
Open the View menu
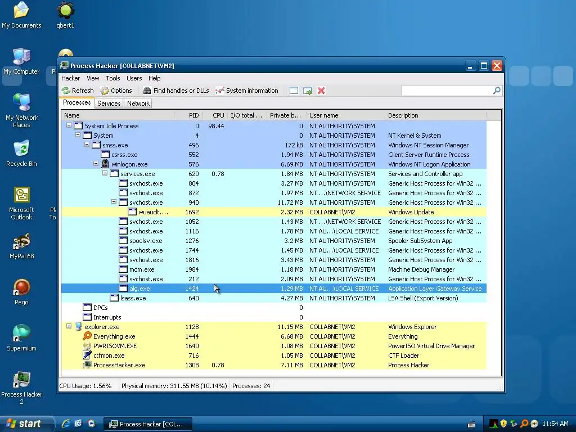[x=93, y=78]
